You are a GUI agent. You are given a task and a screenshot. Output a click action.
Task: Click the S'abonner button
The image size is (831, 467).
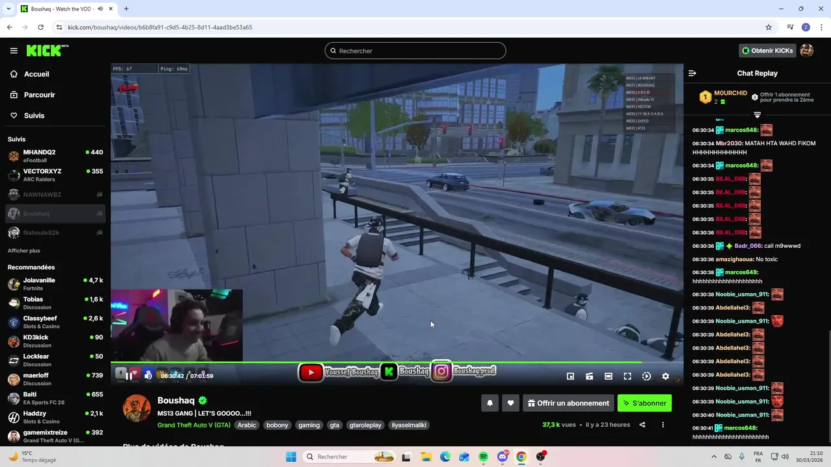[x=645, y=403]
